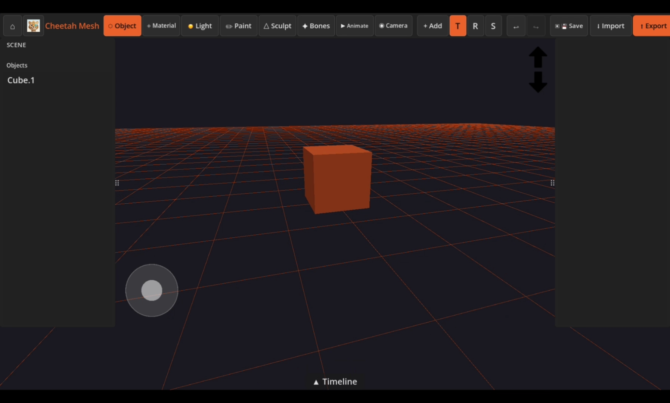The height and width of the screenshot is (403, 670).
Task: Click the Cheetah Mesh logo thumbnail
Action: pos(33,26)
